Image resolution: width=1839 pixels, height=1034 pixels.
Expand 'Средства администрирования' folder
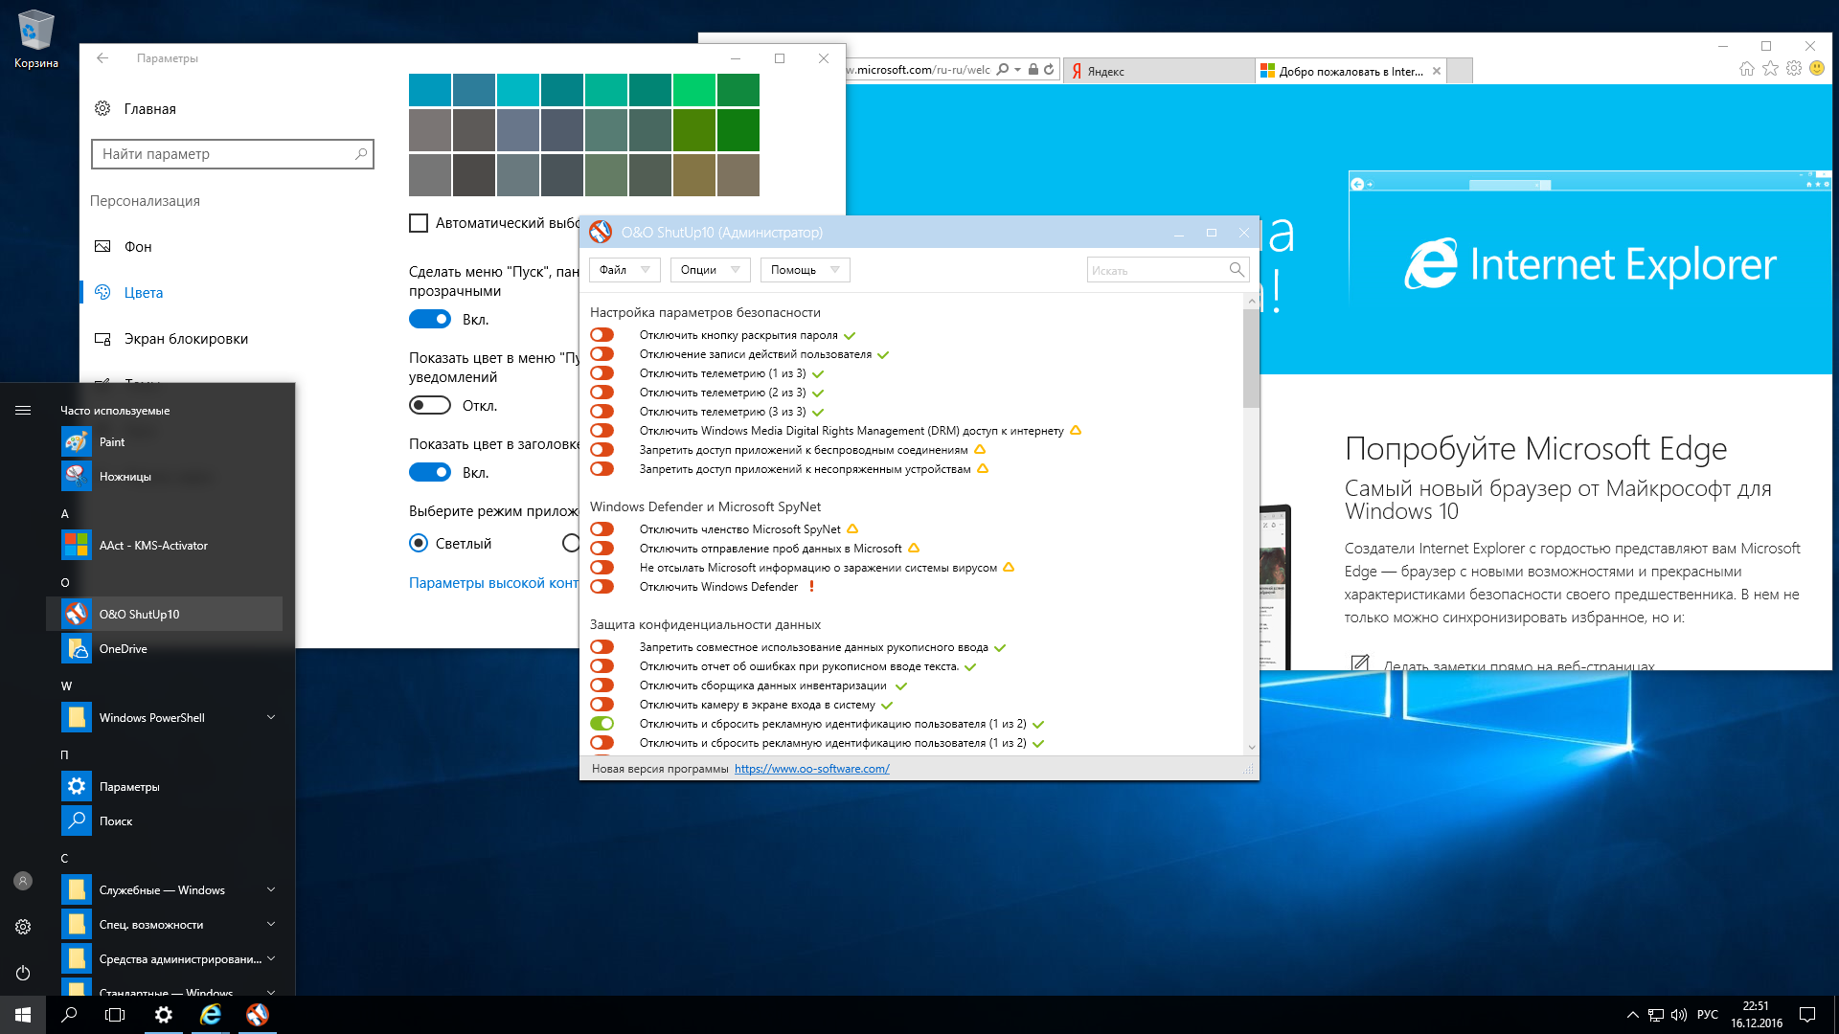[x=271, y=958]
